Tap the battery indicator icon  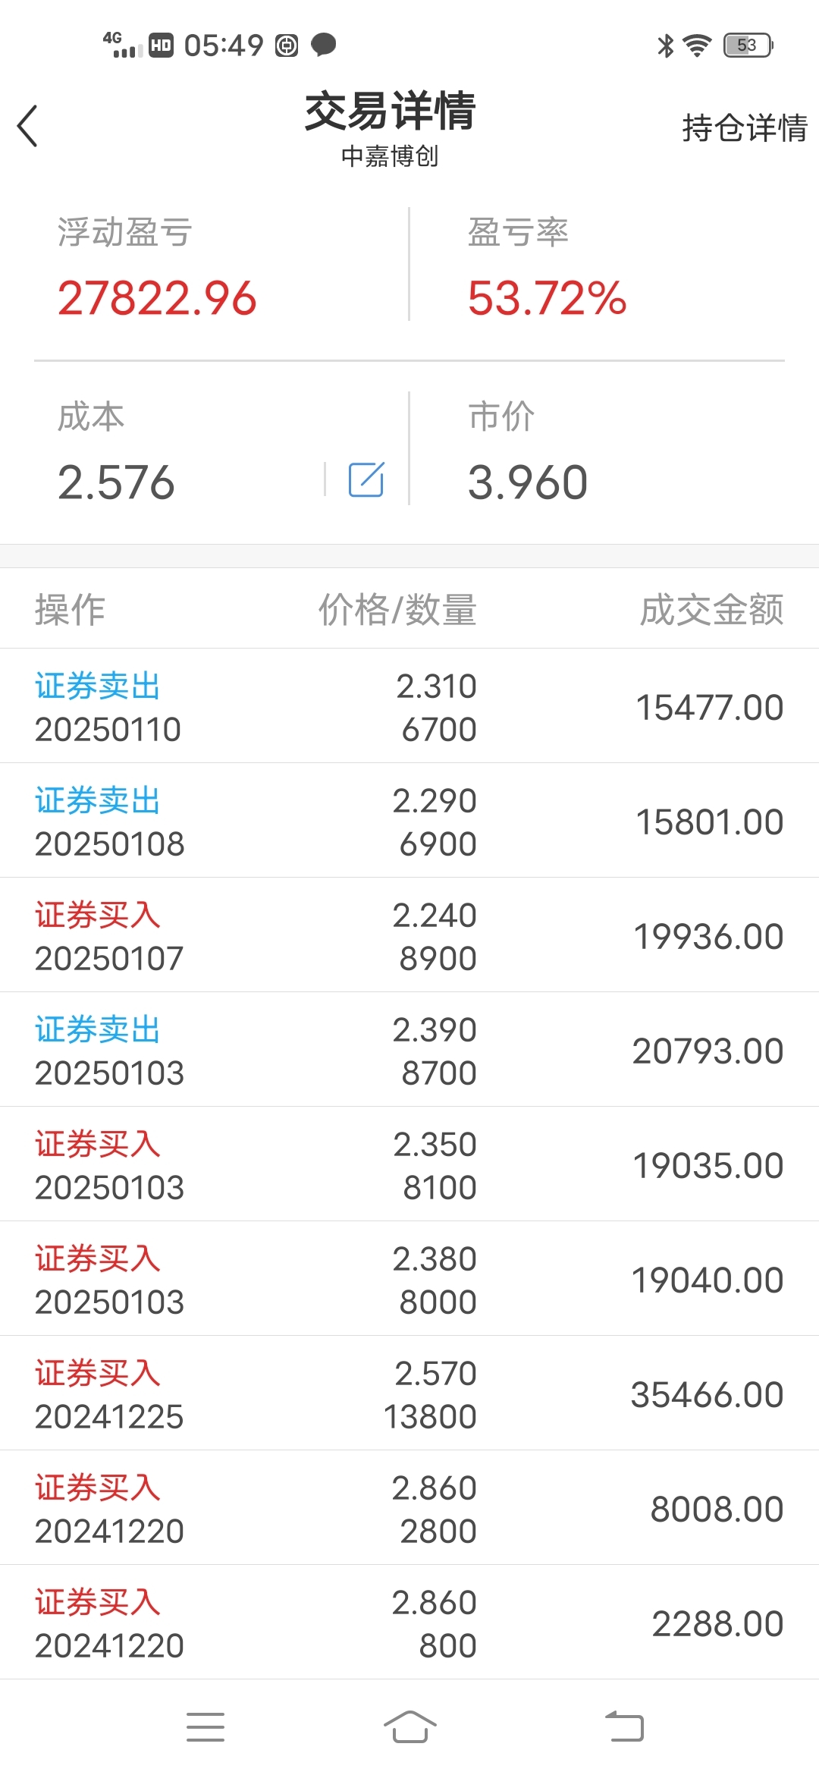pos(748,46)
